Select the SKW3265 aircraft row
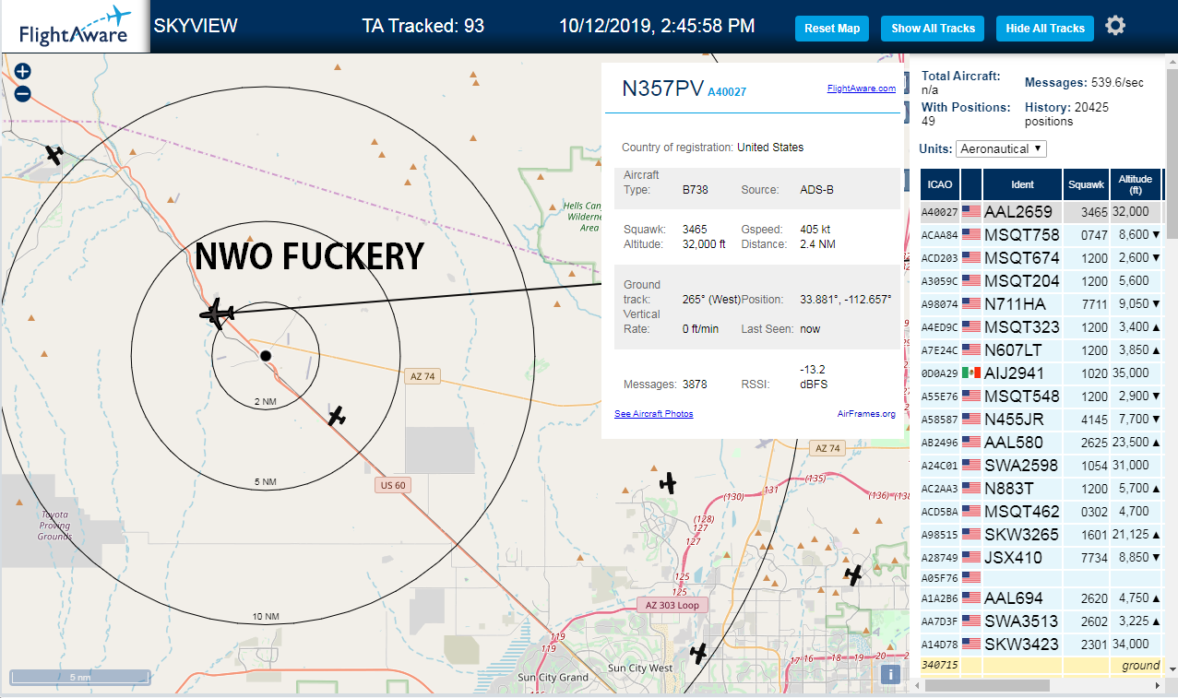The image size is (1178, 698). click(x=1041, y=535)
